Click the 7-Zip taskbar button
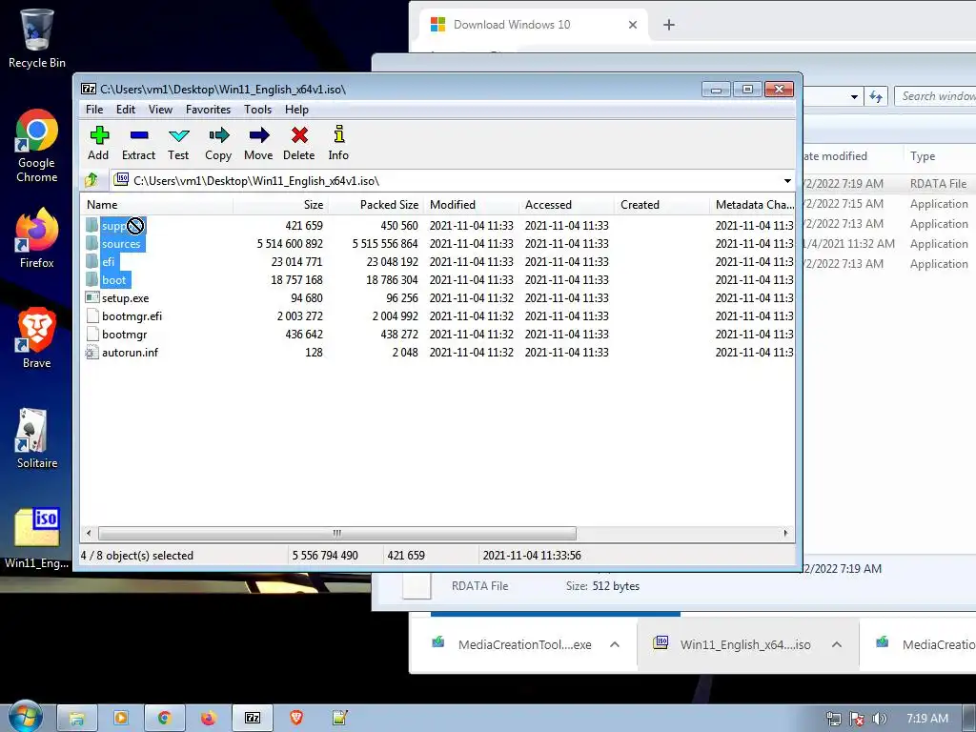This screenshot has height=732, width=976. click(x=253, y=719)
